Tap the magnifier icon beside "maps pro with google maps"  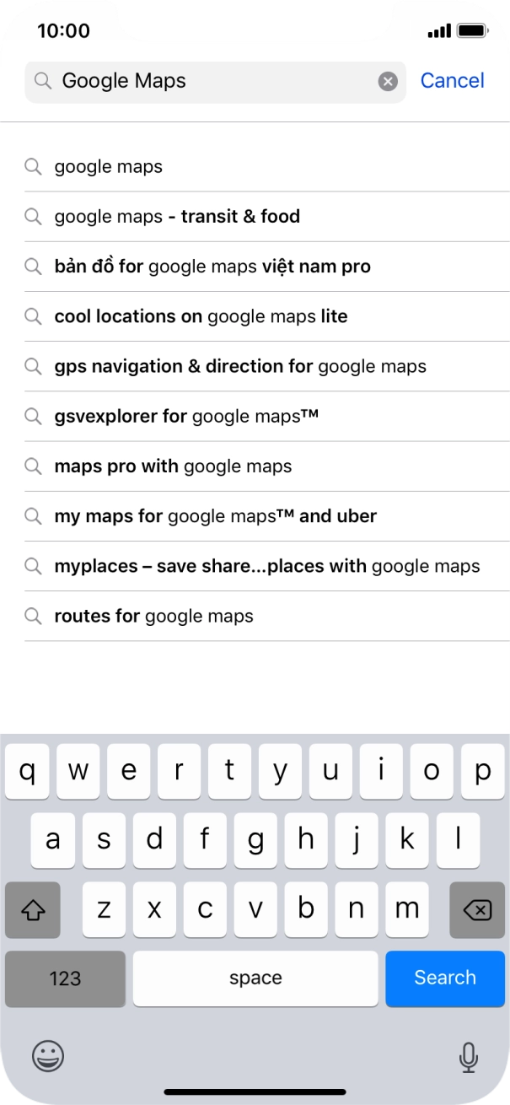click(x=34, y=466)
